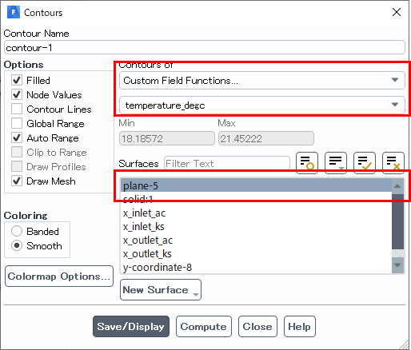Click the toggle tree view surfaces icon
Viewport: 411px width, 350px height.
[x=307, y=163]
